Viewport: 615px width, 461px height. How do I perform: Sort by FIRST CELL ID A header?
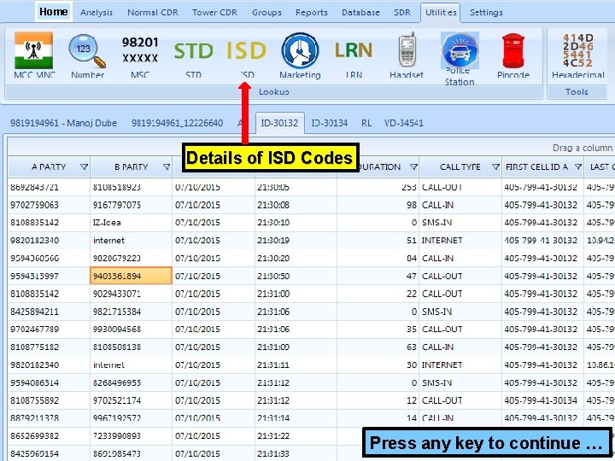click(x=542, y=167)
